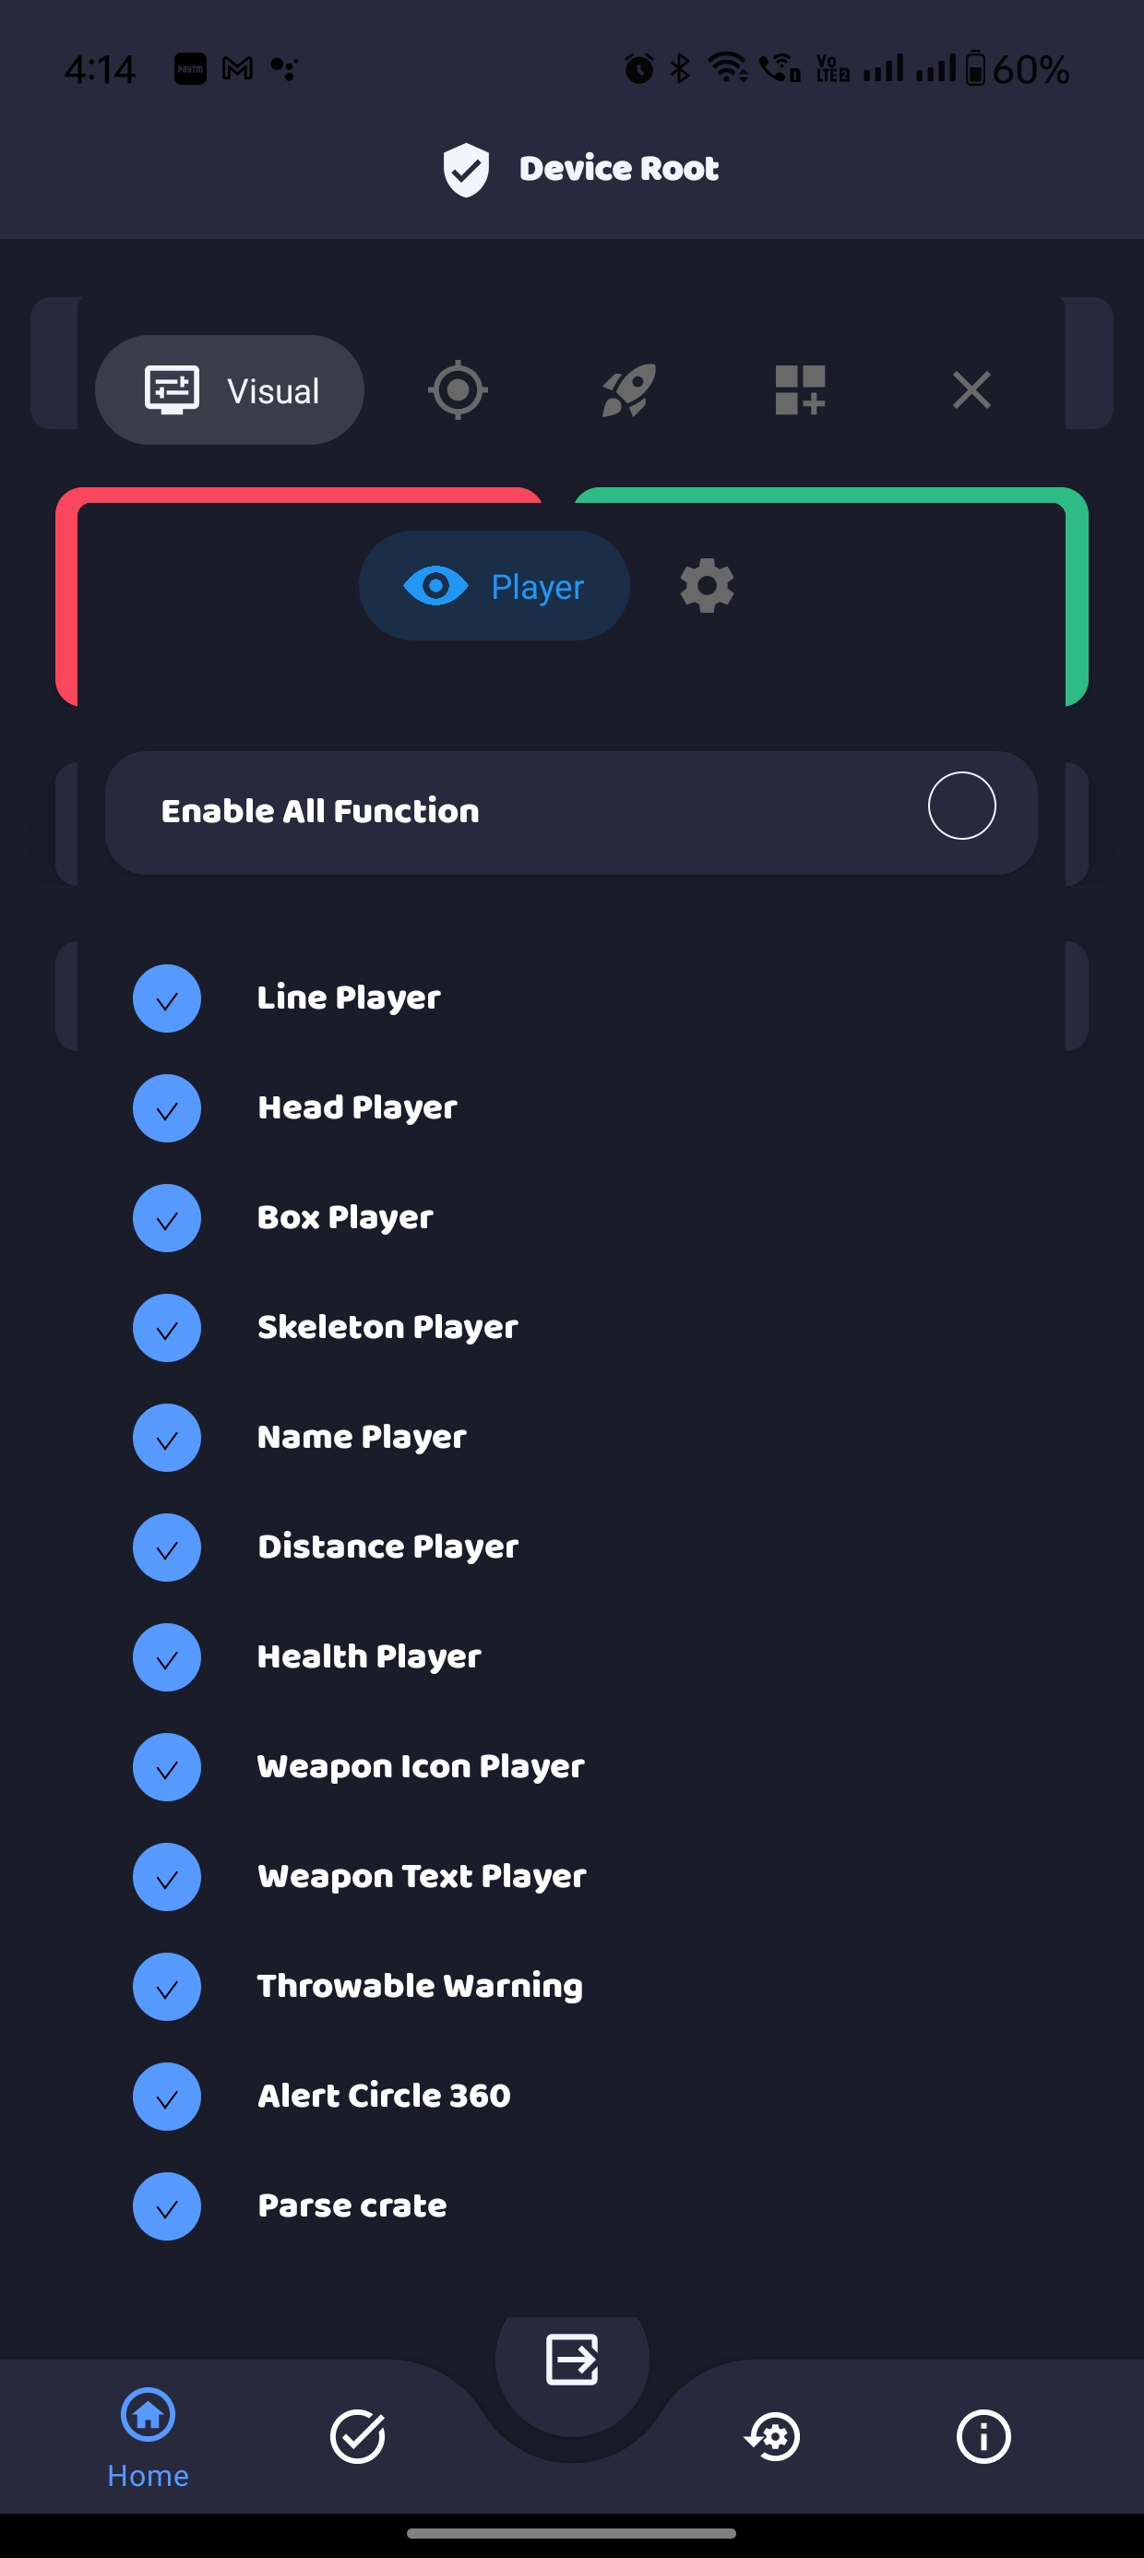Uncheck the Skeleton Player checkbox
Screen dimensions: 1144x2558
point(167,1329)
